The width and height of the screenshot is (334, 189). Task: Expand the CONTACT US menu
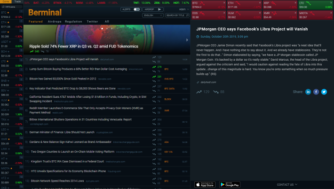(x=287, y=184)
